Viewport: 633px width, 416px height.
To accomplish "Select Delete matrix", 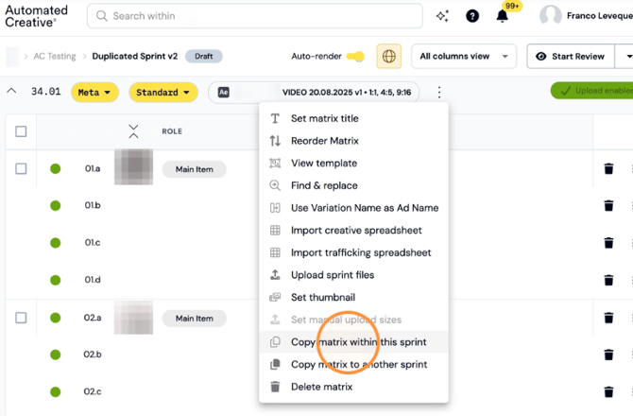I will pos(353,387).
